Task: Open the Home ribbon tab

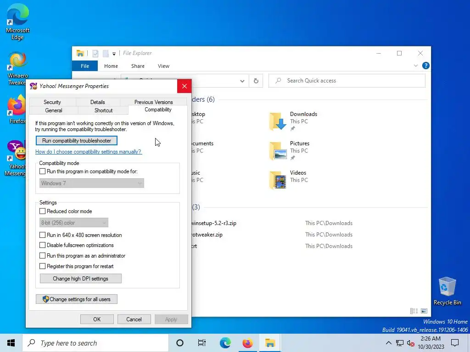Action: [x=111, y=66]
